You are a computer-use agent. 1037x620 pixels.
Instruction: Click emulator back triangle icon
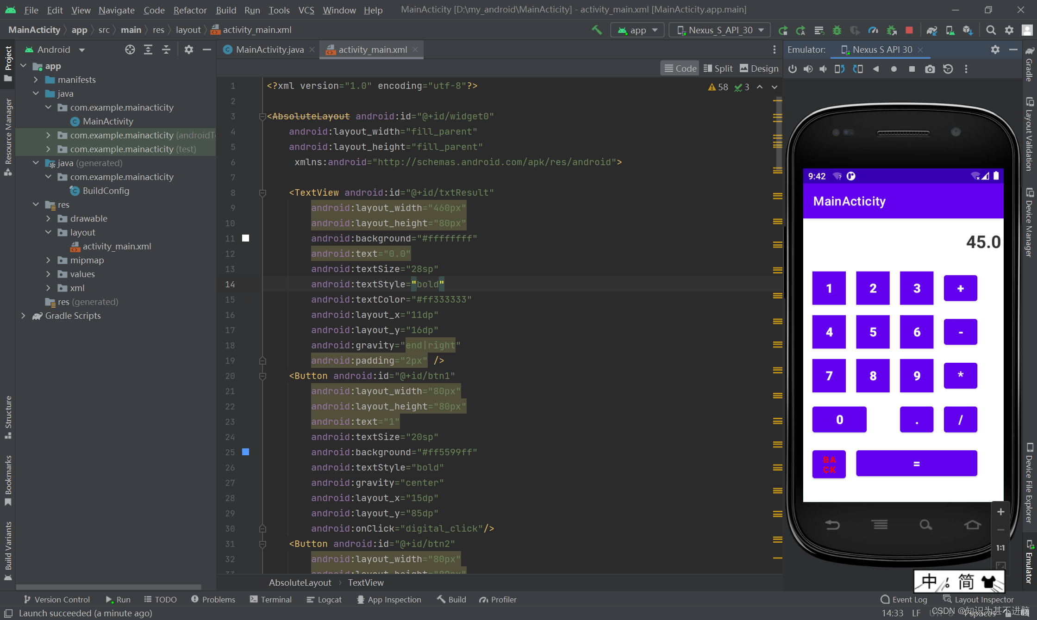coord(876,69)
